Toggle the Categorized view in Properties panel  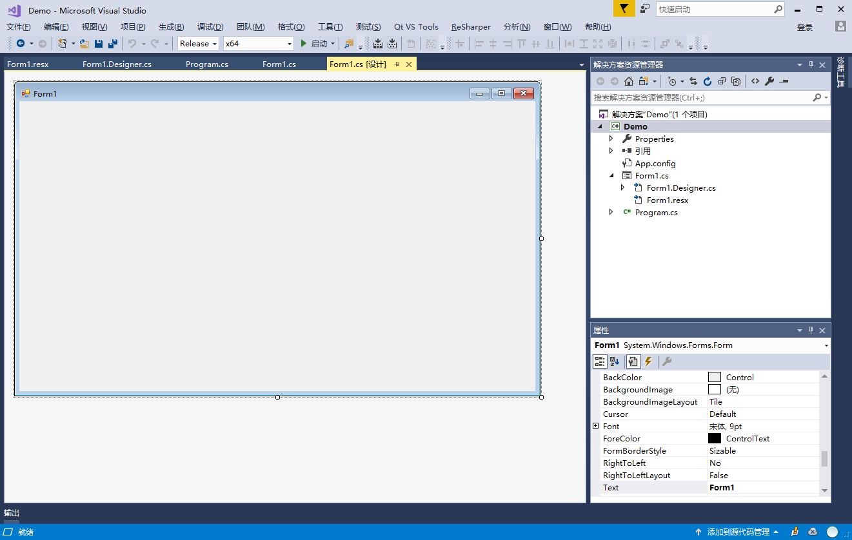tap(600, 362)
